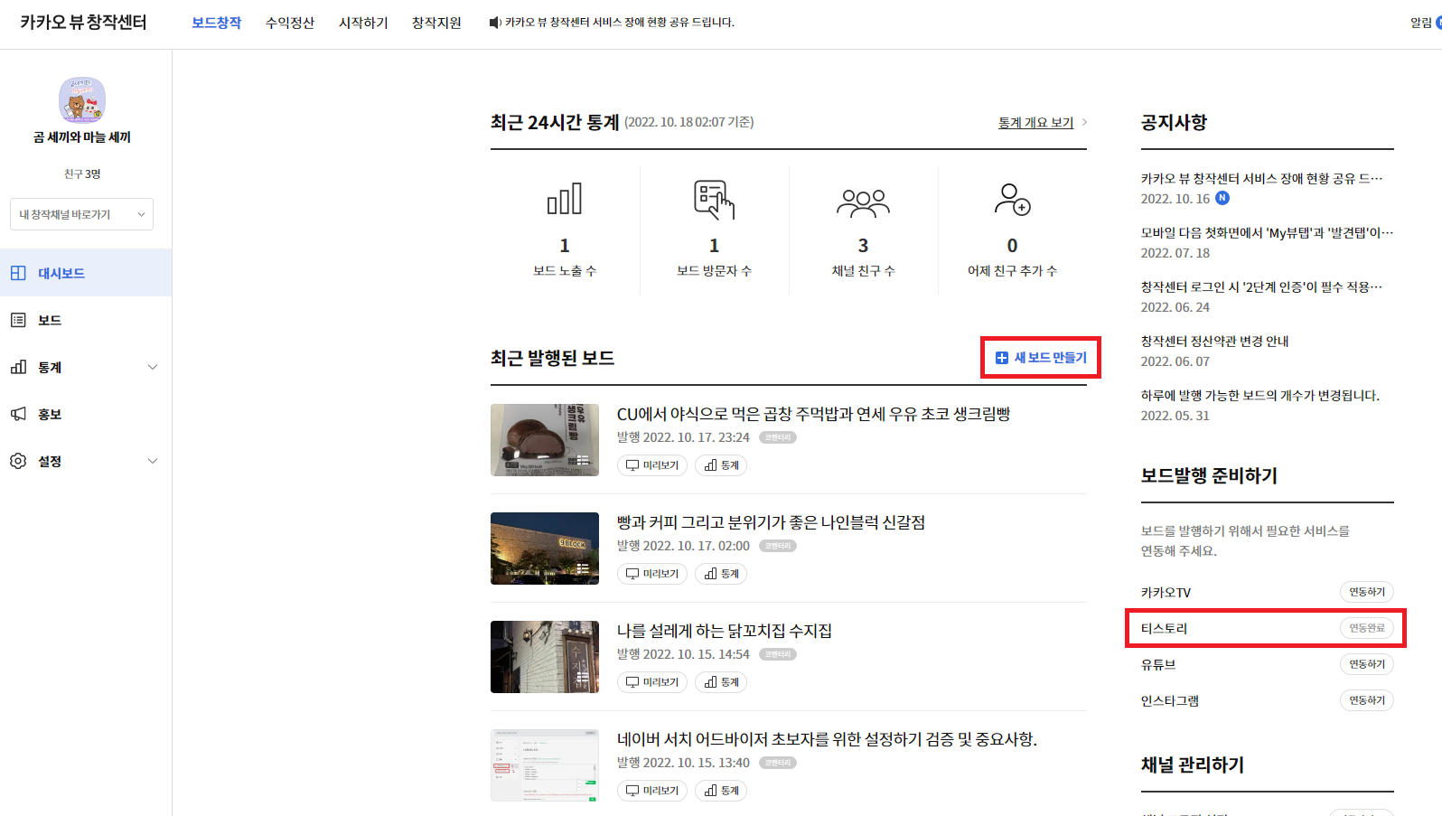
Task: Open the 닭꼬치집 수지집 board title
Action: pos(725,631)
